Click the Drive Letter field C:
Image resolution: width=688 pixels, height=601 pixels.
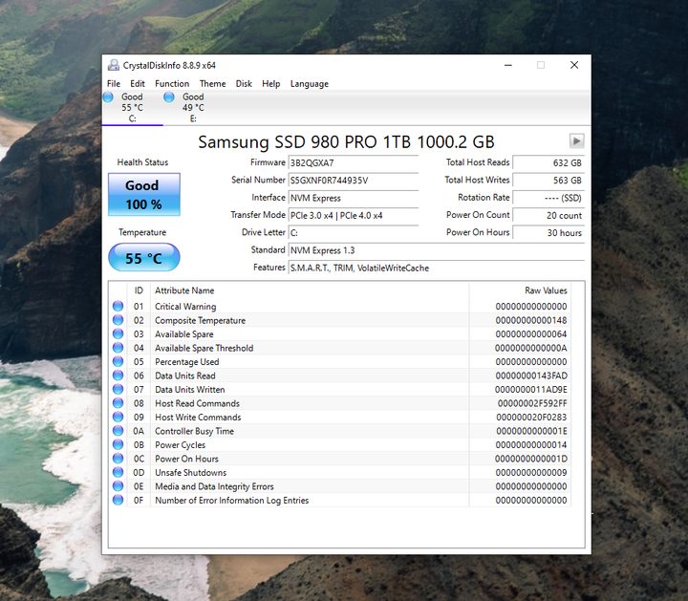(354, 233)
